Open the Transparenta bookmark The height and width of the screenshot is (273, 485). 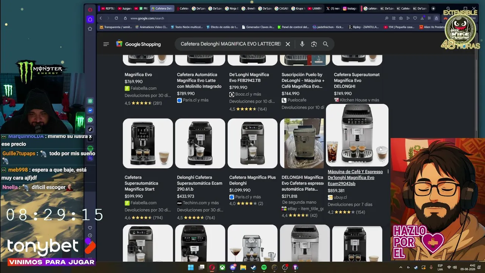coord(116,27)
